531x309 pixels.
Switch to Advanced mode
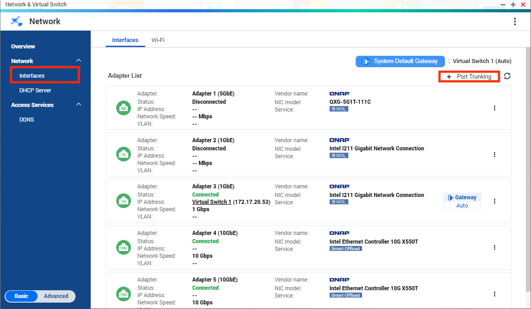point(56,296)
